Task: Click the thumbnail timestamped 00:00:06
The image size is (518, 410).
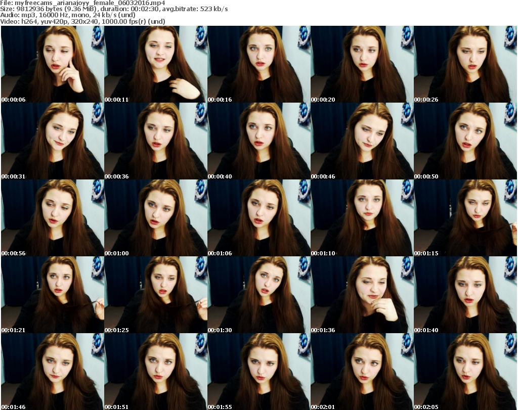Action: coord(52,64)
